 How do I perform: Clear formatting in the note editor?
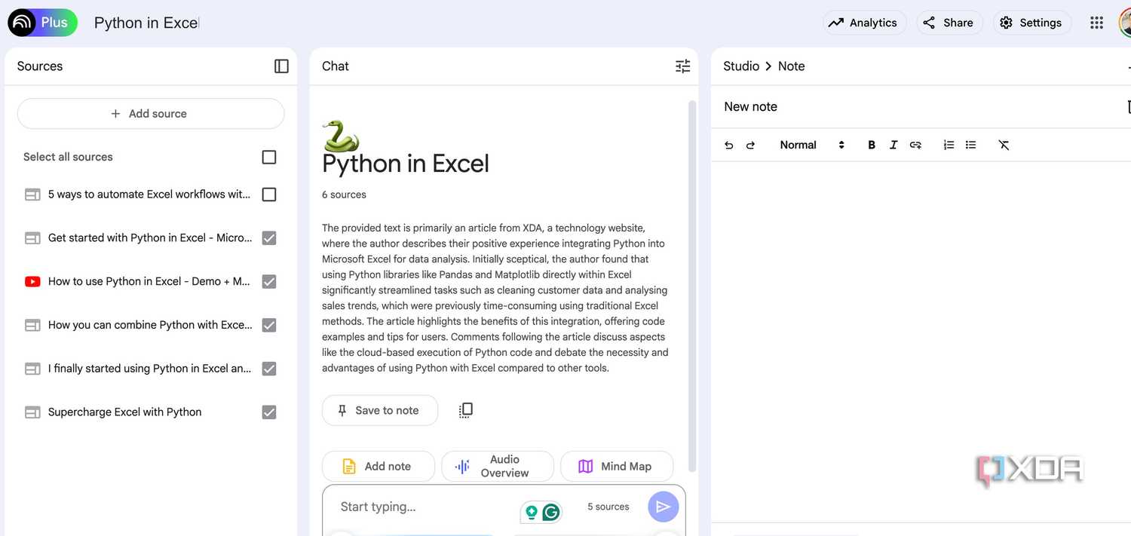[x=1004, y=145]
